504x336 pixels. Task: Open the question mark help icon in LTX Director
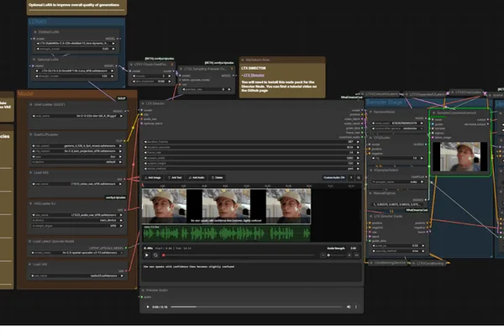[x=351, y=177]
